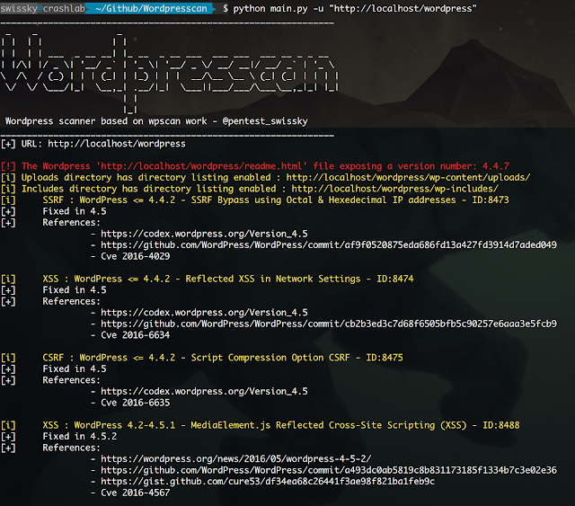Click the red readme.html version warning line
Image resolution: width=575 pixels, height=506 pixels.
tap(255, 166)
